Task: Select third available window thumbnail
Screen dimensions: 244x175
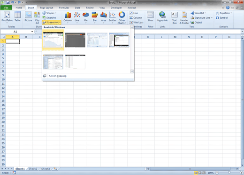Action: pyautogui.click(x=97, y=40)
